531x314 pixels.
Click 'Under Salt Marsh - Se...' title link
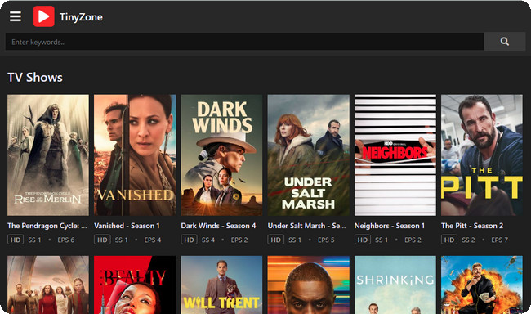306,226
